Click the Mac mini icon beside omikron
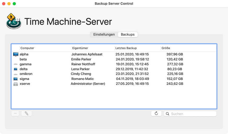228x134 pixels. [16, 74]
